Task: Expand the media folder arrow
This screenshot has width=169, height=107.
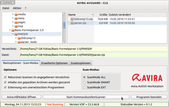Action: pos(13,14)
